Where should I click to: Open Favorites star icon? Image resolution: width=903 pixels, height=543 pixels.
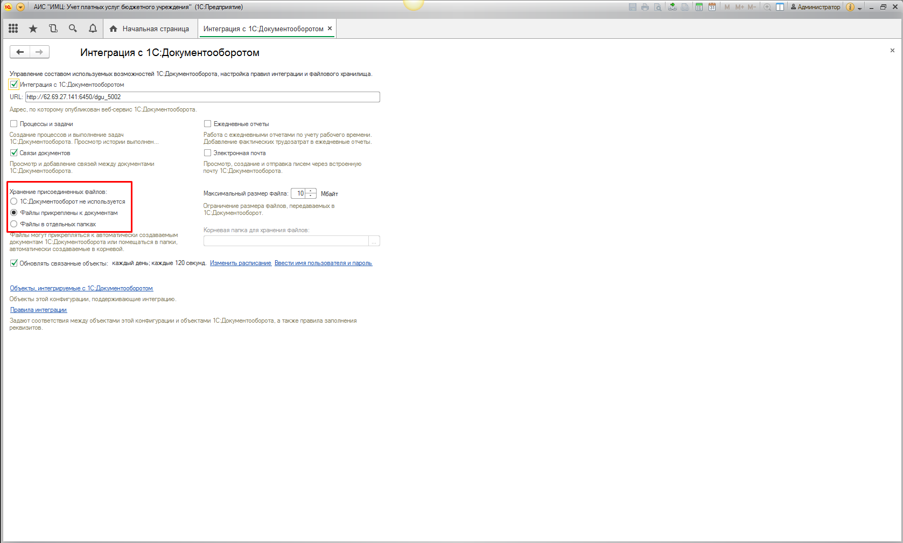point(33,29)
